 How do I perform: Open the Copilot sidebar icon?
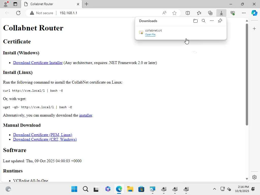point(254,13)
